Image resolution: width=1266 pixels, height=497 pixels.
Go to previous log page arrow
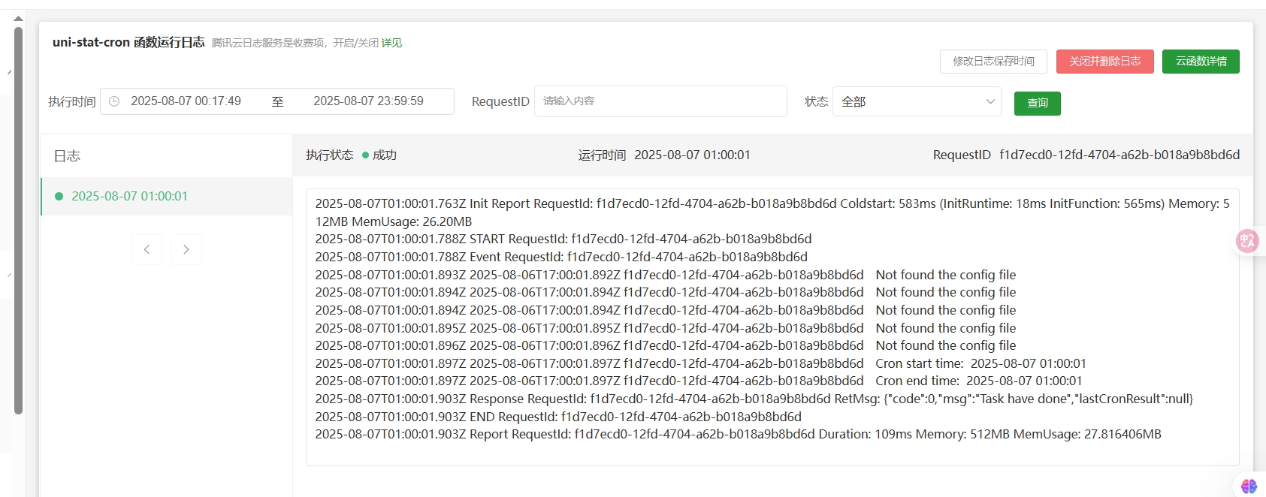[147, 249]
